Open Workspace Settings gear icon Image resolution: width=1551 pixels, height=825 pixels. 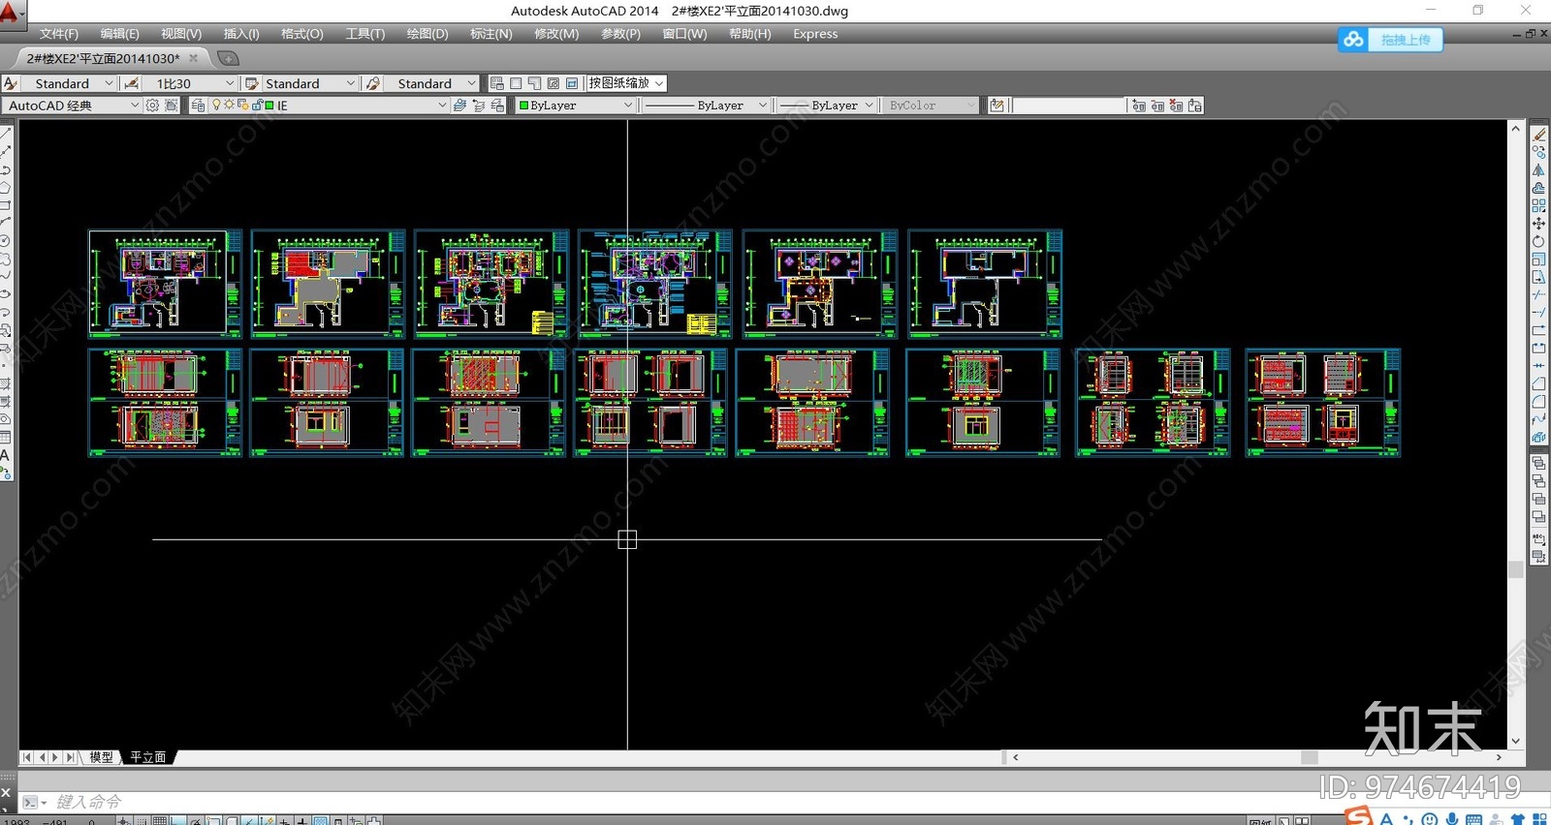[152, 106]
